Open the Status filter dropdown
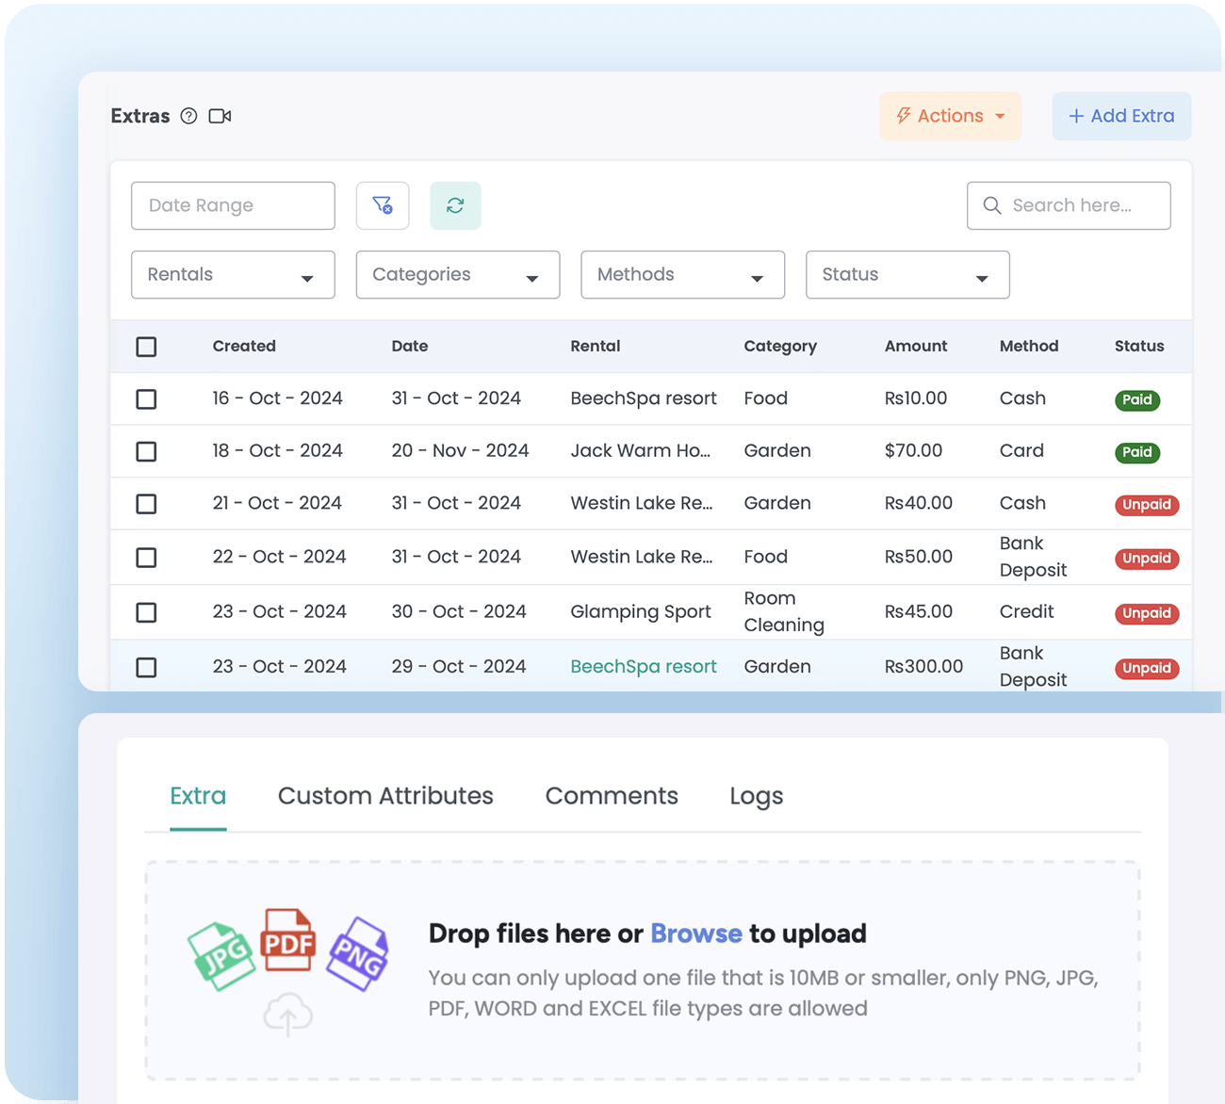Screen dimensions: 1225x1104 (x=906, y=275)
